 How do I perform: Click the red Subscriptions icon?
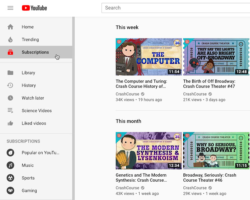[x=10, y=52]
